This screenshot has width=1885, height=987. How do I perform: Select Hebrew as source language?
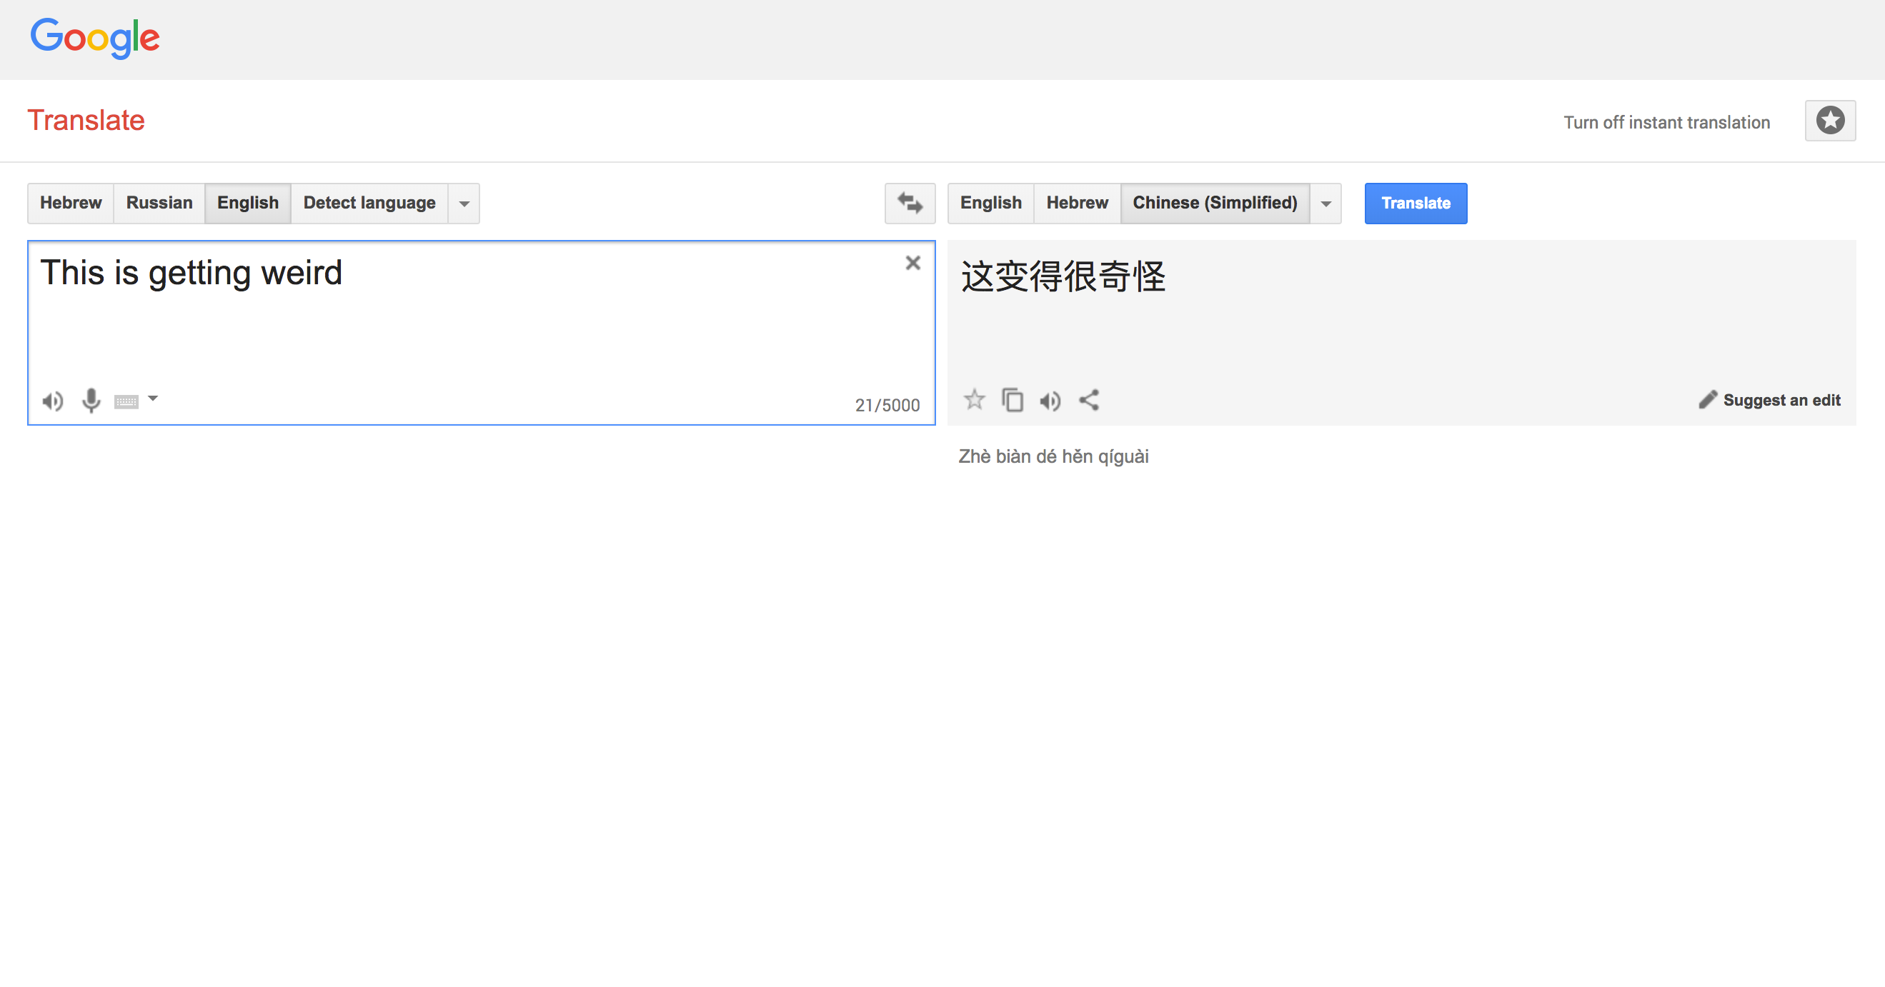[x=71, y=204]
